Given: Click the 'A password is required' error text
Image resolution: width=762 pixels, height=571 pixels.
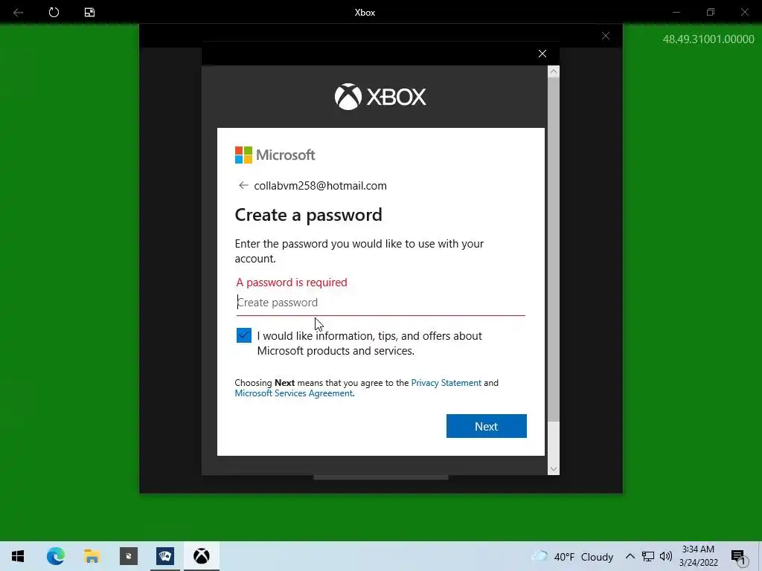Looking at the screenshot, I should tap(292, 282).
